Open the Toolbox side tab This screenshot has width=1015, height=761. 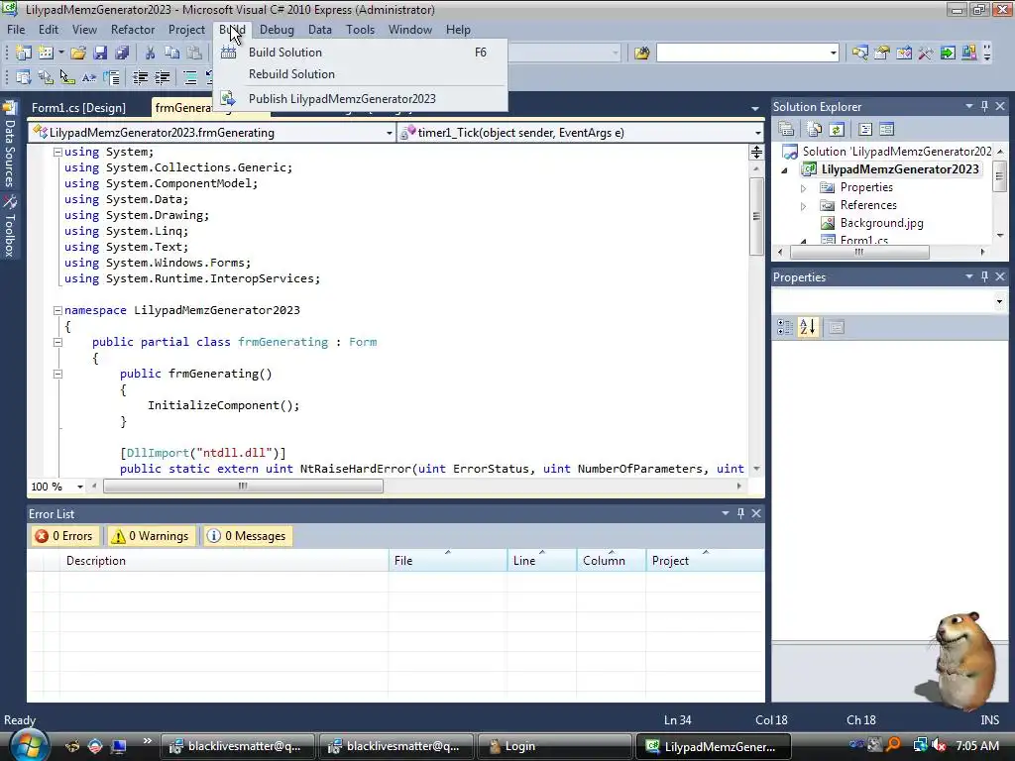point(9,227)
